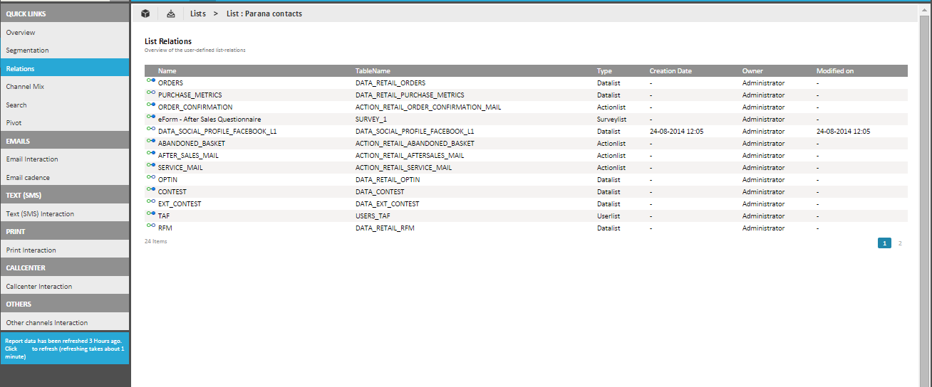Click the relation icon beside OPTIN
This screenshot has height=387, width=932.
pos(150,179)
